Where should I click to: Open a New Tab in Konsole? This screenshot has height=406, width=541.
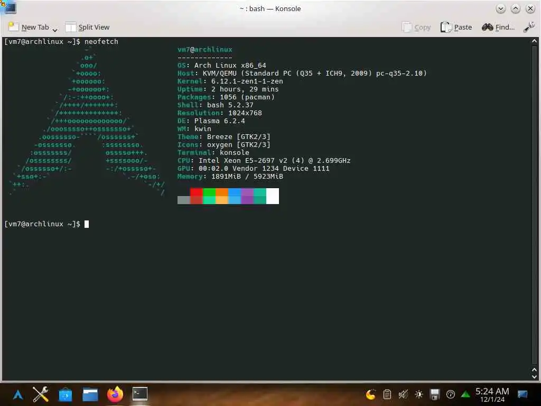(x=29, y=27)
